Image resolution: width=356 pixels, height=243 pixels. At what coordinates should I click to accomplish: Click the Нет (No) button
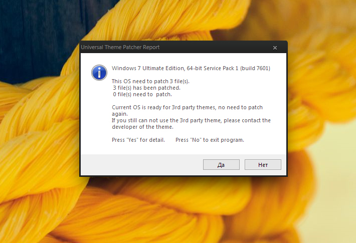pos(263,164)
